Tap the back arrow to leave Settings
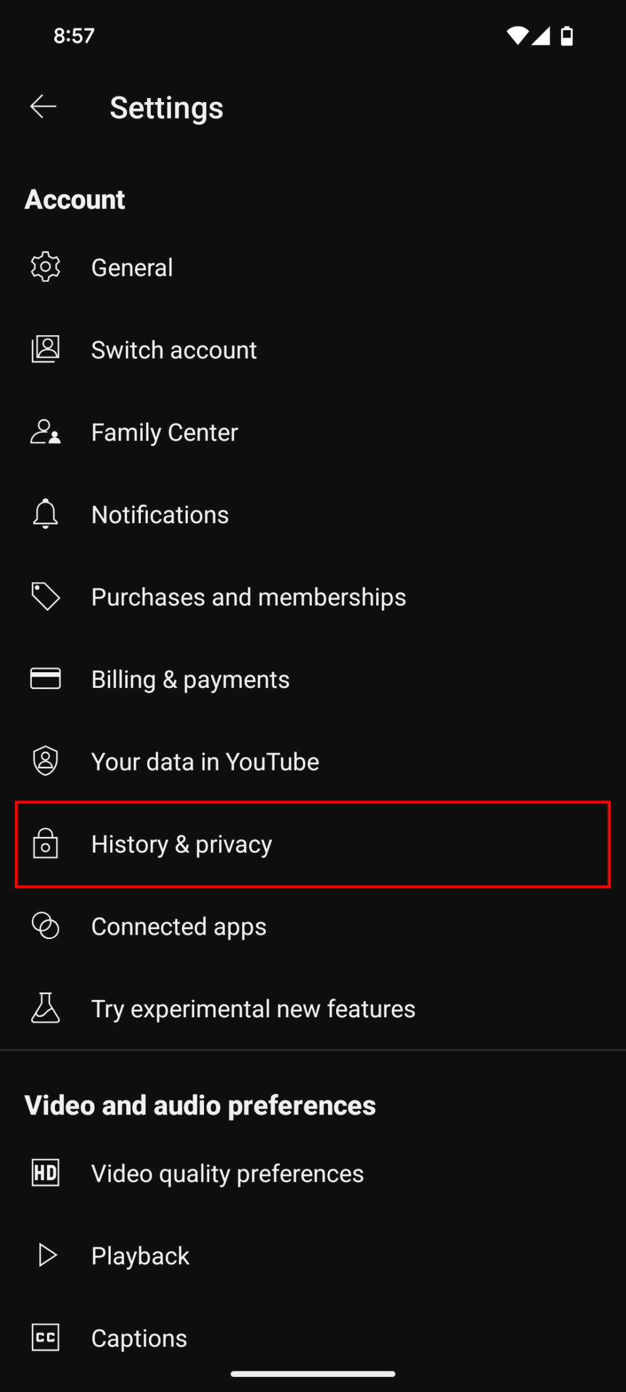 point(42,106)
